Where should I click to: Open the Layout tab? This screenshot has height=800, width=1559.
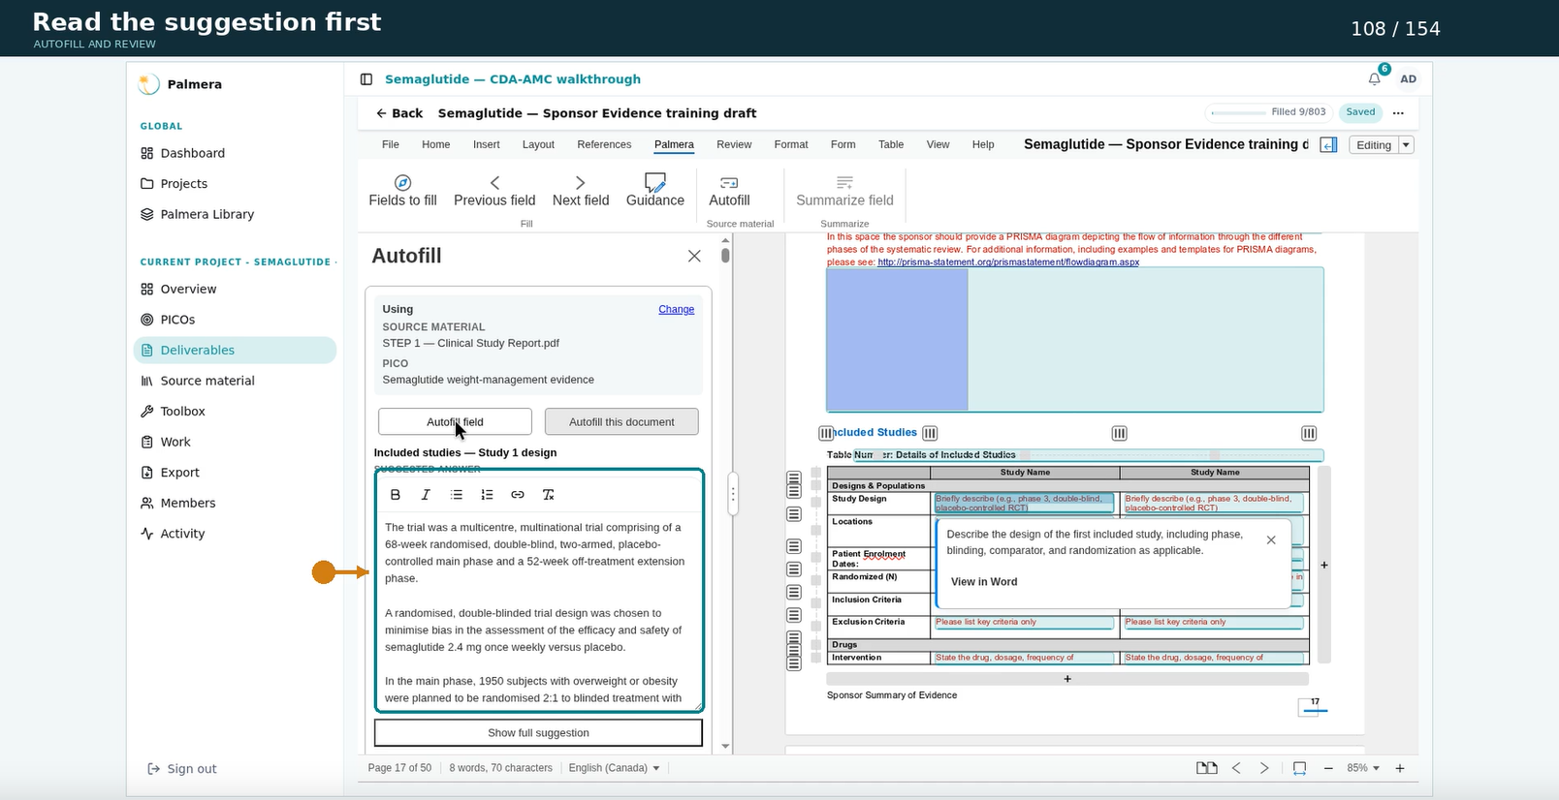538,144
